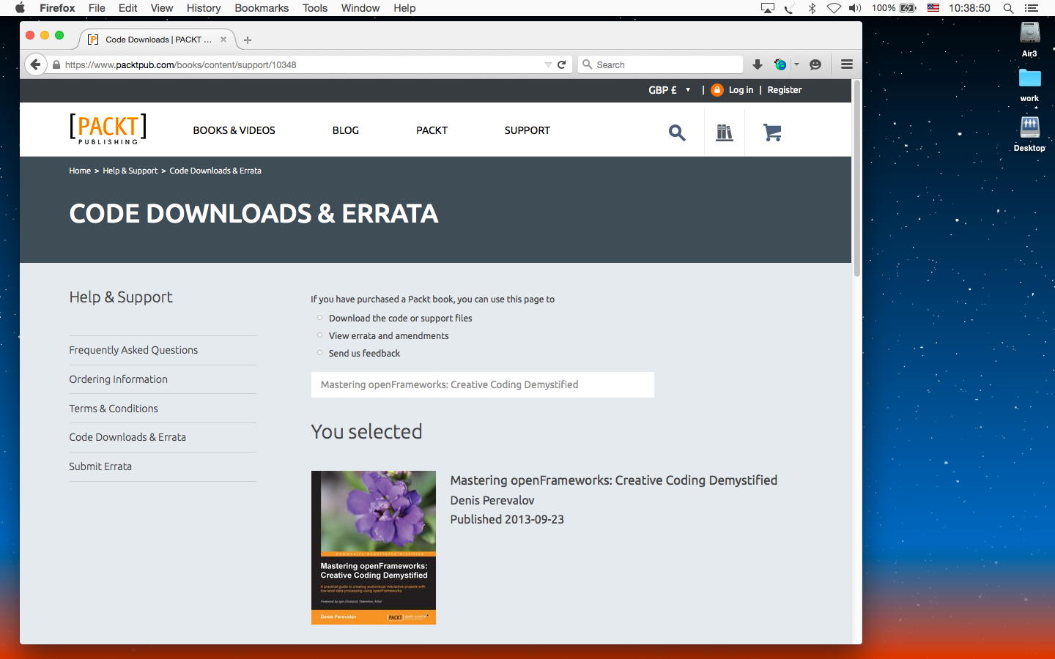Viewport: 1055px width, 659px height.
Task: Click the Mastering openFrameworks book title heading
Action: tap(614, 480)
